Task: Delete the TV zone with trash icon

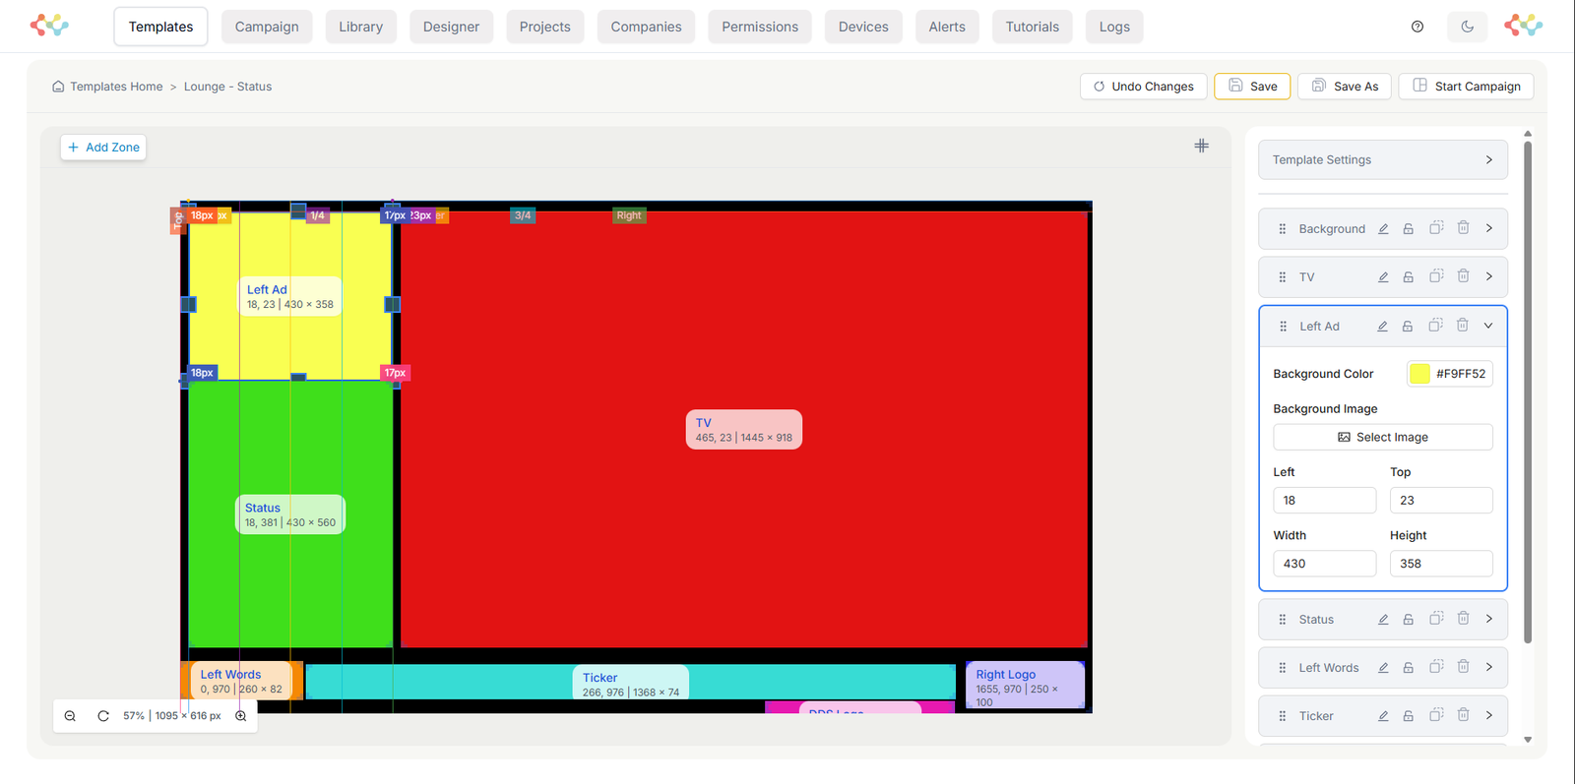Action: coord(1463,276)
